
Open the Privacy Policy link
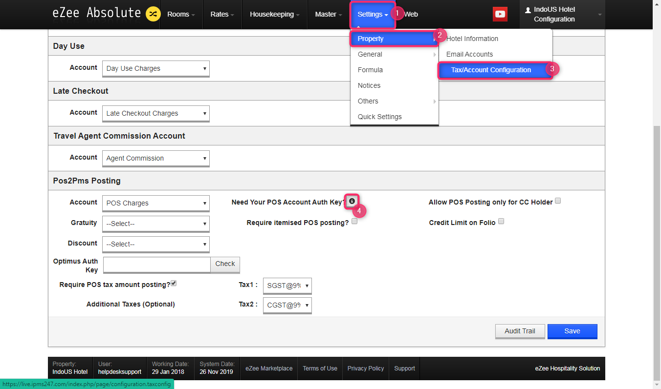tap(366, 369)
